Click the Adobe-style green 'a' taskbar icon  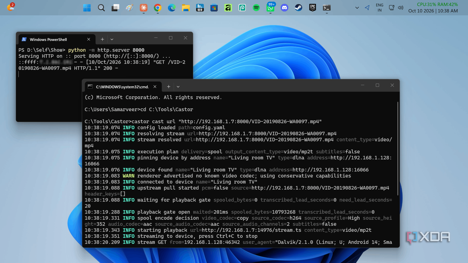coord(228,8)
